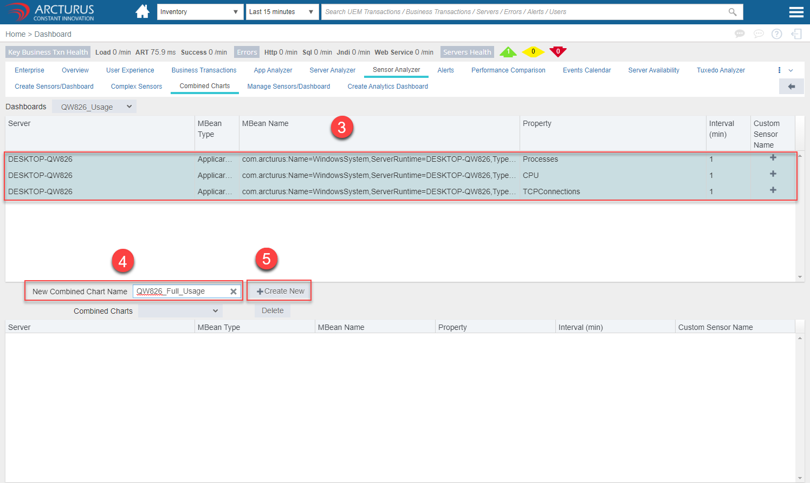The height and width of the screenshot is (483, 810).
Task: Click the back arrow button
Action: [x=791, y=87]
